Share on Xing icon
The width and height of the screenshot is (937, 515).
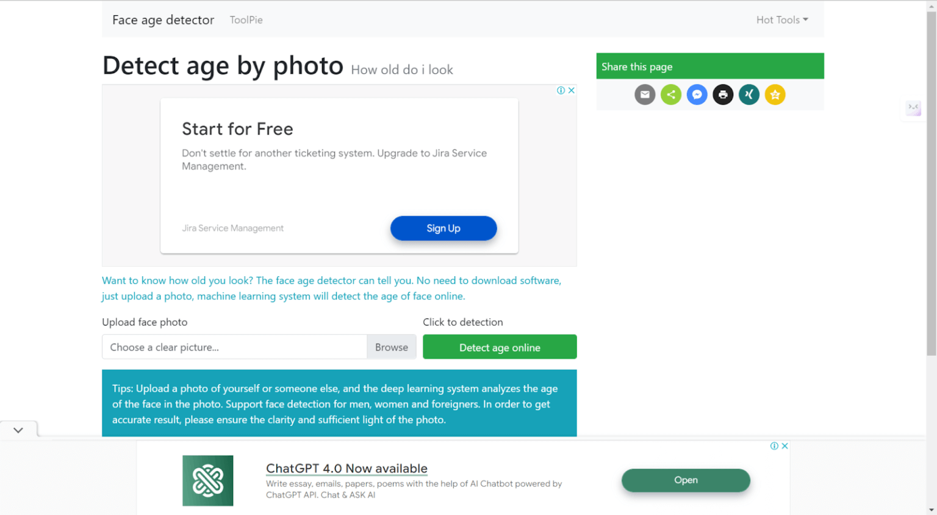(749, 94)
